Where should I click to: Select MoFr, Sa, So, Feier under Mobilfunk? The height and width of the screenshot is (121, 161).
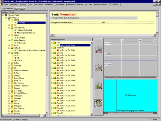click(x=67, y=50)
